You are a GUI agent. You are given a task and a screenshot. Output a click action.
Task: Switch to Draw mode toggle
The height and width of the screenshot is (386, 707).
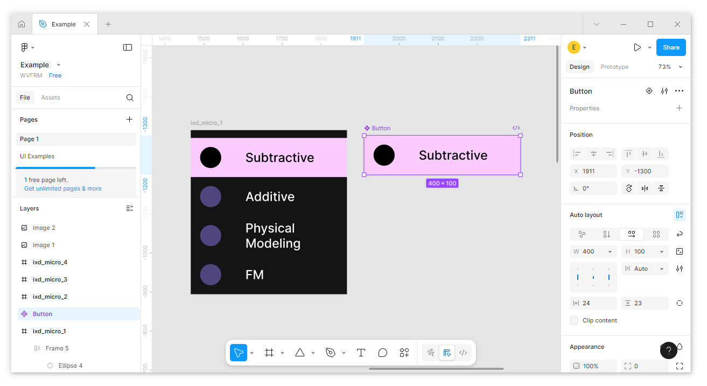430,353
